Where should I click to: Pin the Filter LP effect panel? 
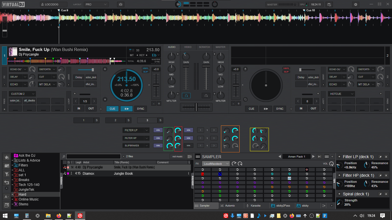(x=380, y=157)
